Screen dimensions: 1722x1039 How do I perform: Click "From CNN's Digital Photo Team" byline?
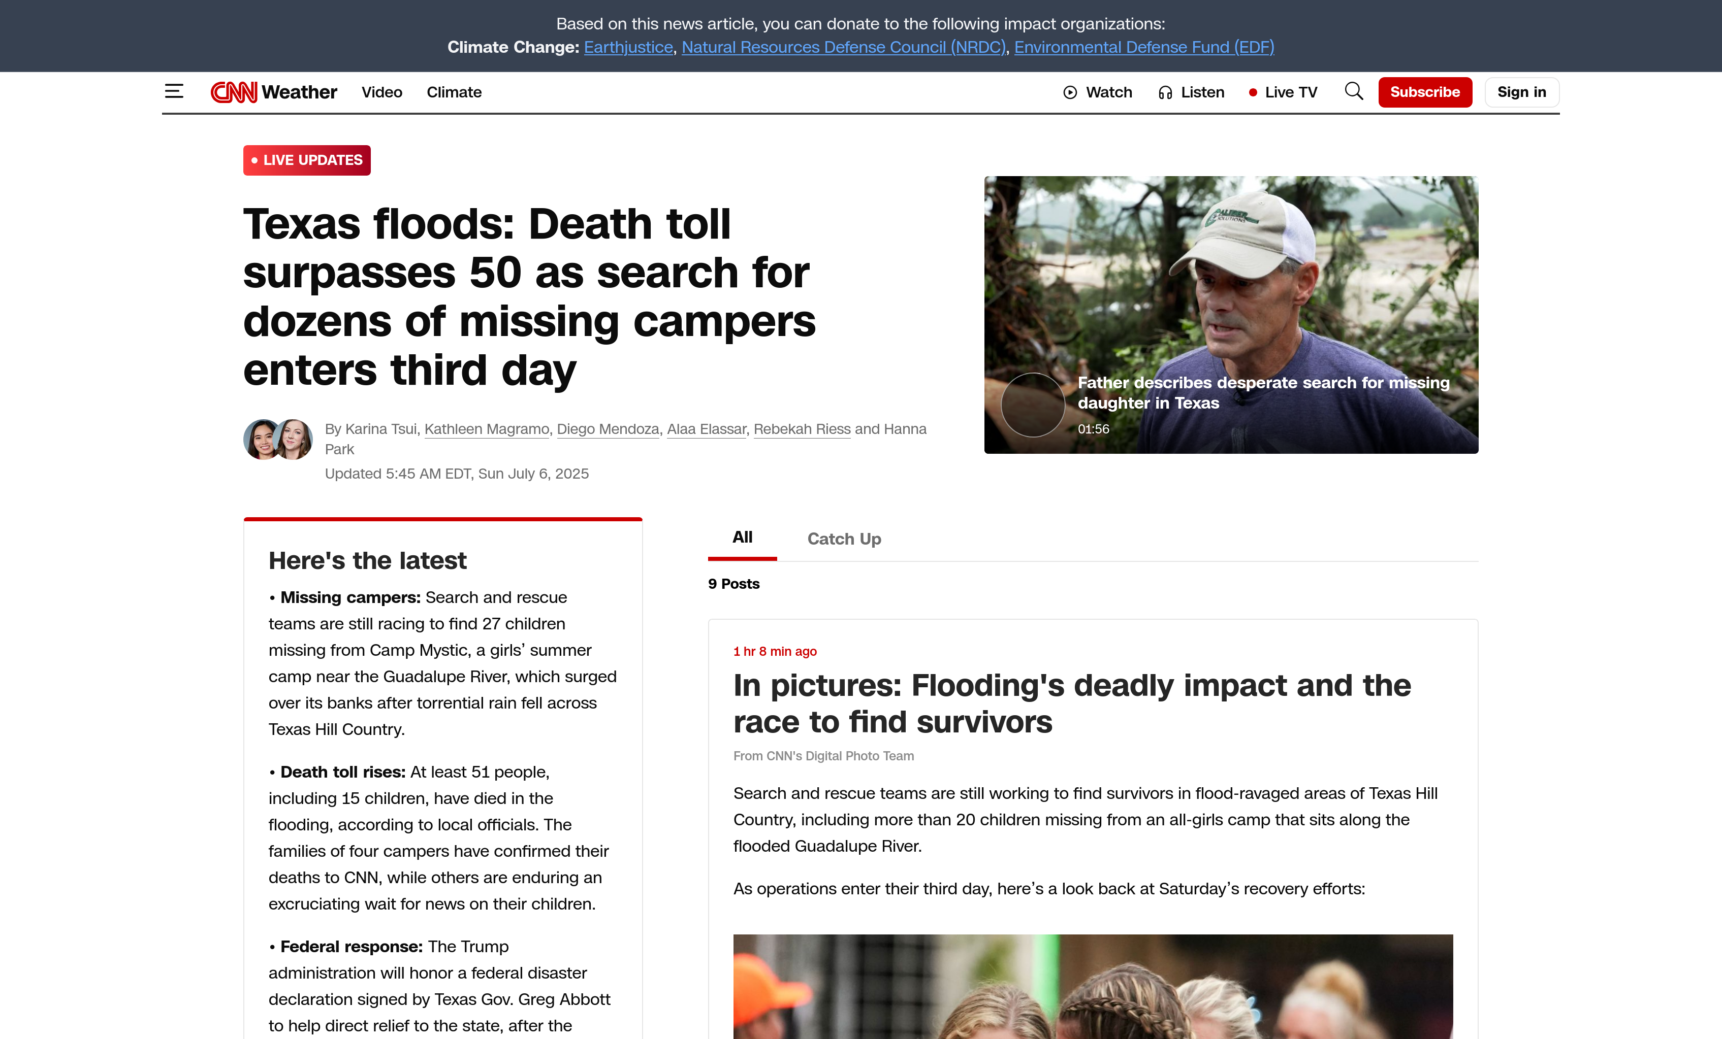[824, 756]
